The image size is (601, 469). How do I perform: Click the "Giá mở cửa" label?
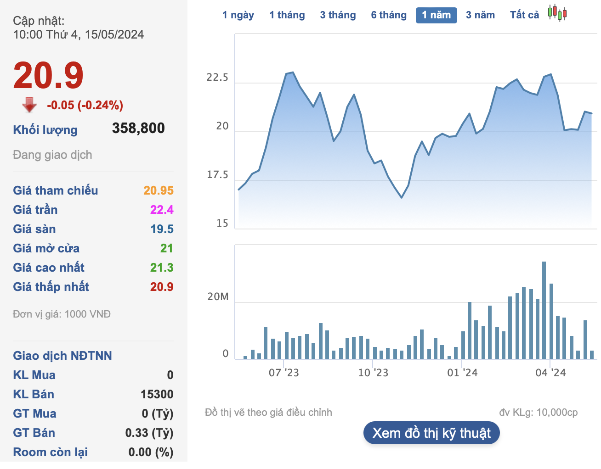coord(46,248)
